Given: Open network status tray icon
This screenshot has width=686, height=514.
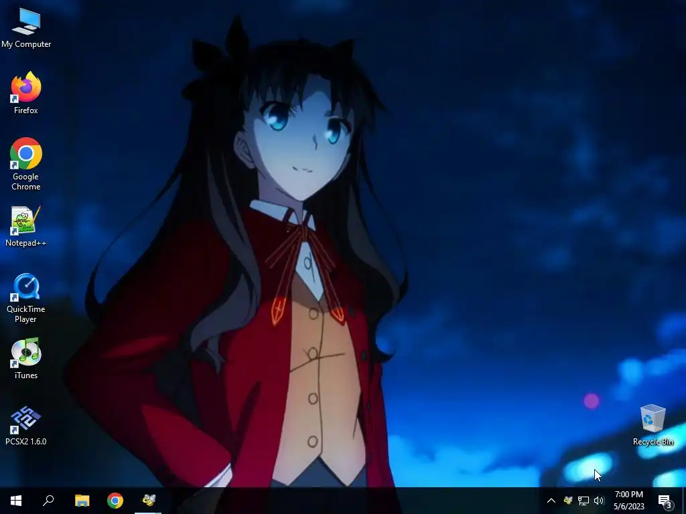Looking at the screenshot, I should [x=584, y=501].
